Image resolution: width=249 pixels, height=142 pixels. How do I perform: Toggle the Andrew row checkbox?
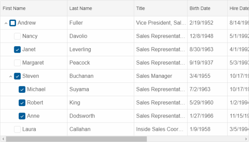click(13, 23)
